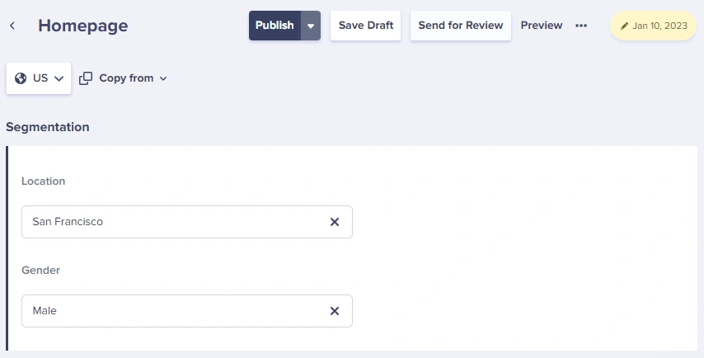Remove the Male gender value with X
704x358 pixels.
click(335, 311)
